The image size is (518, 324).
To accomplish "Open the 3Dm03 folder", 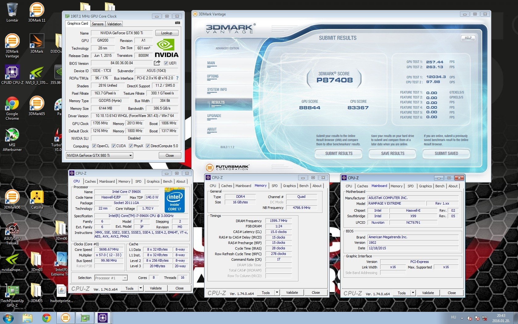I will point(37,262).
